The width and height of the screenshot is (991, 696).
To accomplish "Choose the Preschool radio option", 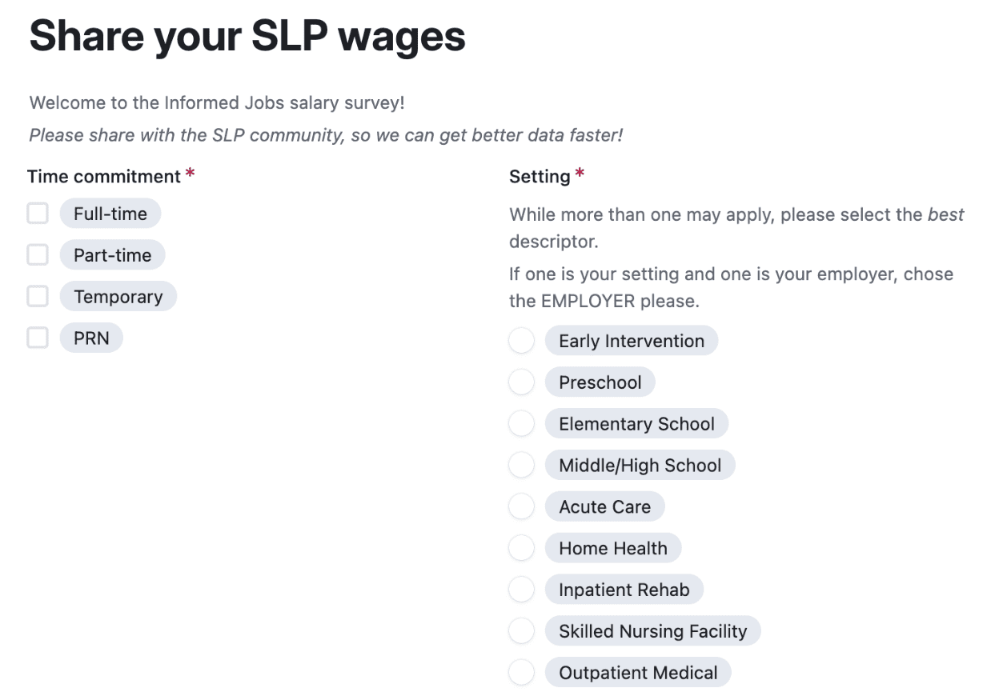I will [521, 382].
